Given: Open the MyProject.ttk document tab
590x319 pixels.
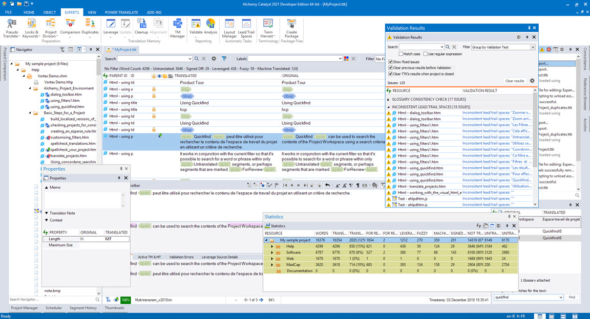Looking at the screenshot, I should click(123, 50).
